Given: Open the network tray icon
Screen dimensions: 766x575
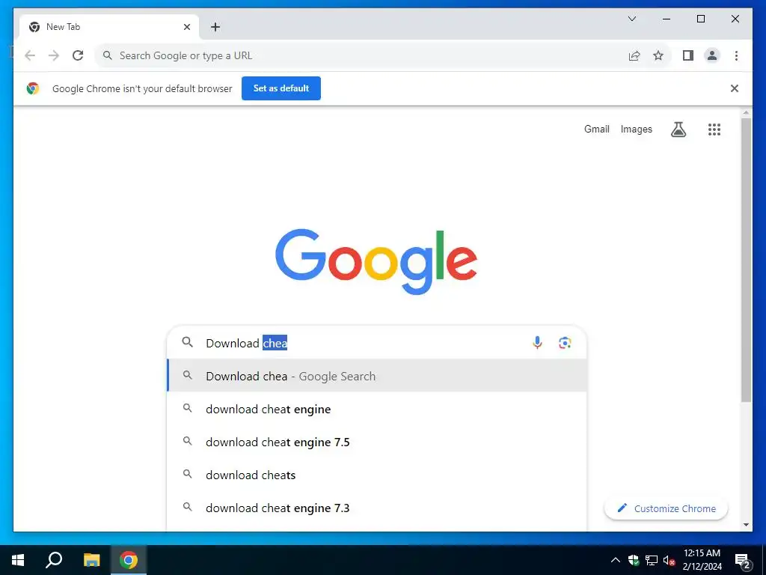Looking at the screenshot, I should coord(652,560).
